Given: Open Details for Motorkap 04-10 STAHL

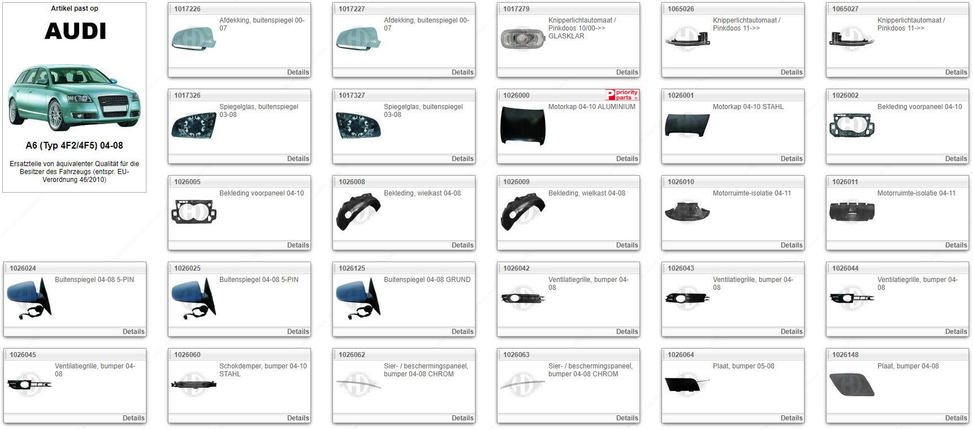Looking at the screenshot, I should [x=792, y=159].
